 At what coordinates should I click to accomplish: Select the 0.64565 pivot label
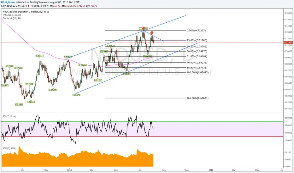coord(29,84)
